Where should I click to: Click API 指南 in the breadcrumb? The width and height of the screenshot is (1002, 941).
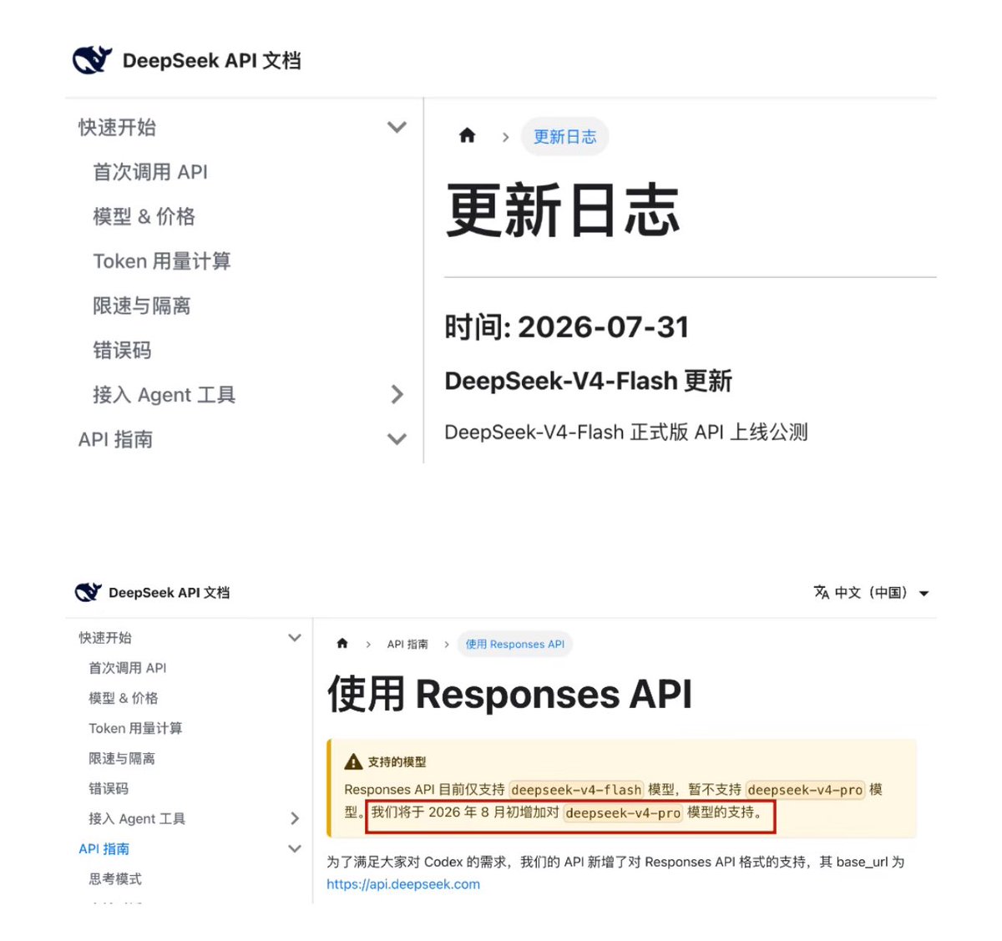point(407,644)
